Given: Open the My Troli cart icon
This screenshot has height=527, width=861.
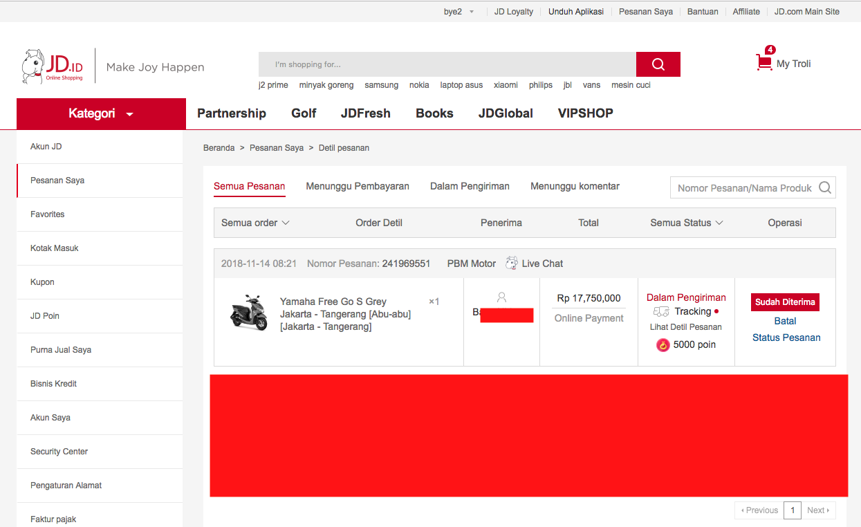Looking at the screenshot, I should pos(764,62).
